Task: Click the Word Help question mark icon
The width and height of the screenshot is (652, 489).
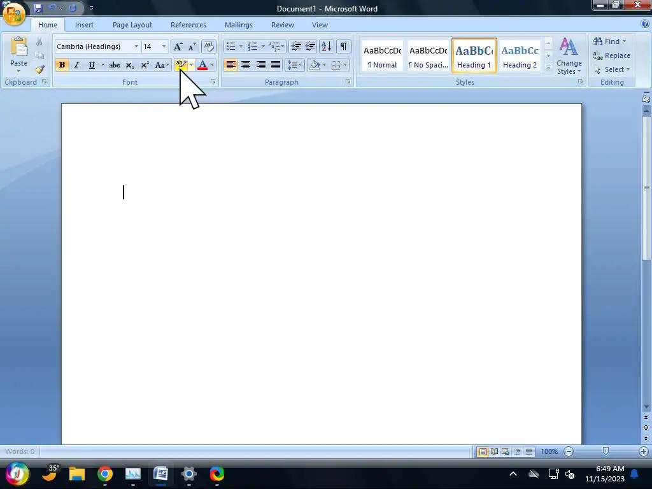Action: click(x=646, y=24)
